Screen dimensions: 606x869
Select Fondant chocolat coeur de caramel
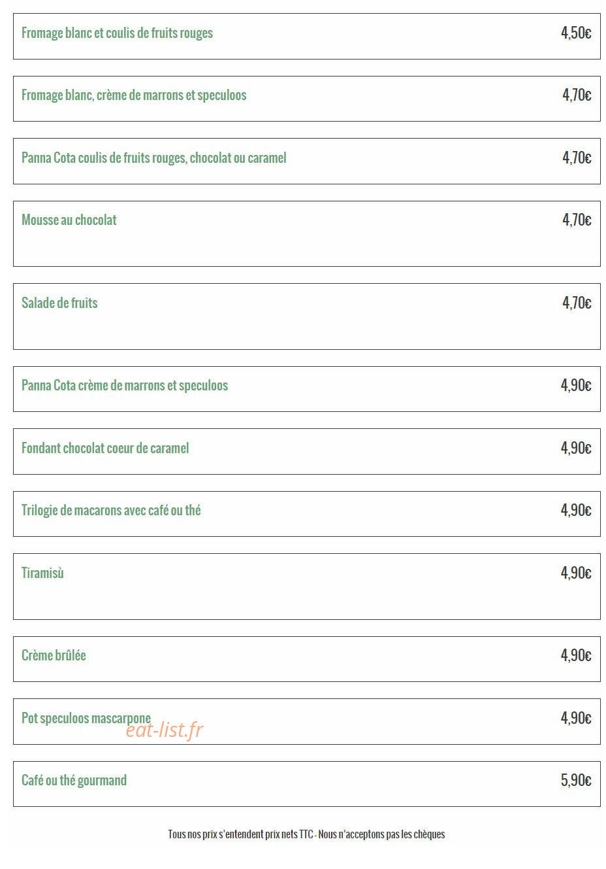point(306,451)
